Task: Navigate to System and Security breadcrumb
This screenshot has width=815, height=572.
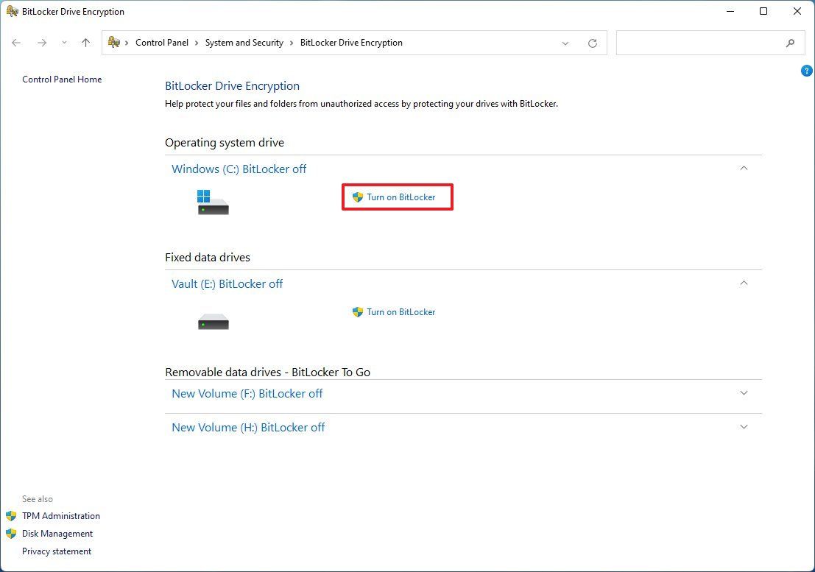Action: (244, 43)
